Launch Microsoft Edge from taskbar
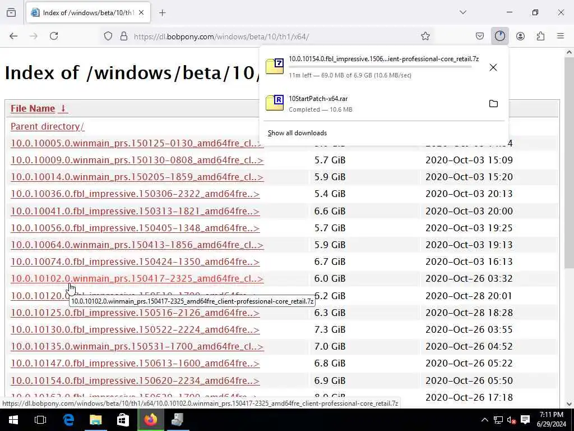 pyautogui.click(x=68, y=420)
